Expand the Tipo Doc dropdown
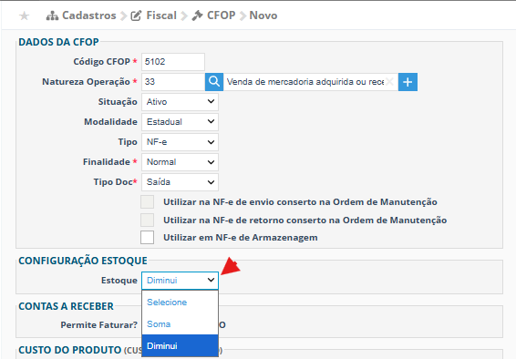516x359 pixels. (x=180, y=182)
